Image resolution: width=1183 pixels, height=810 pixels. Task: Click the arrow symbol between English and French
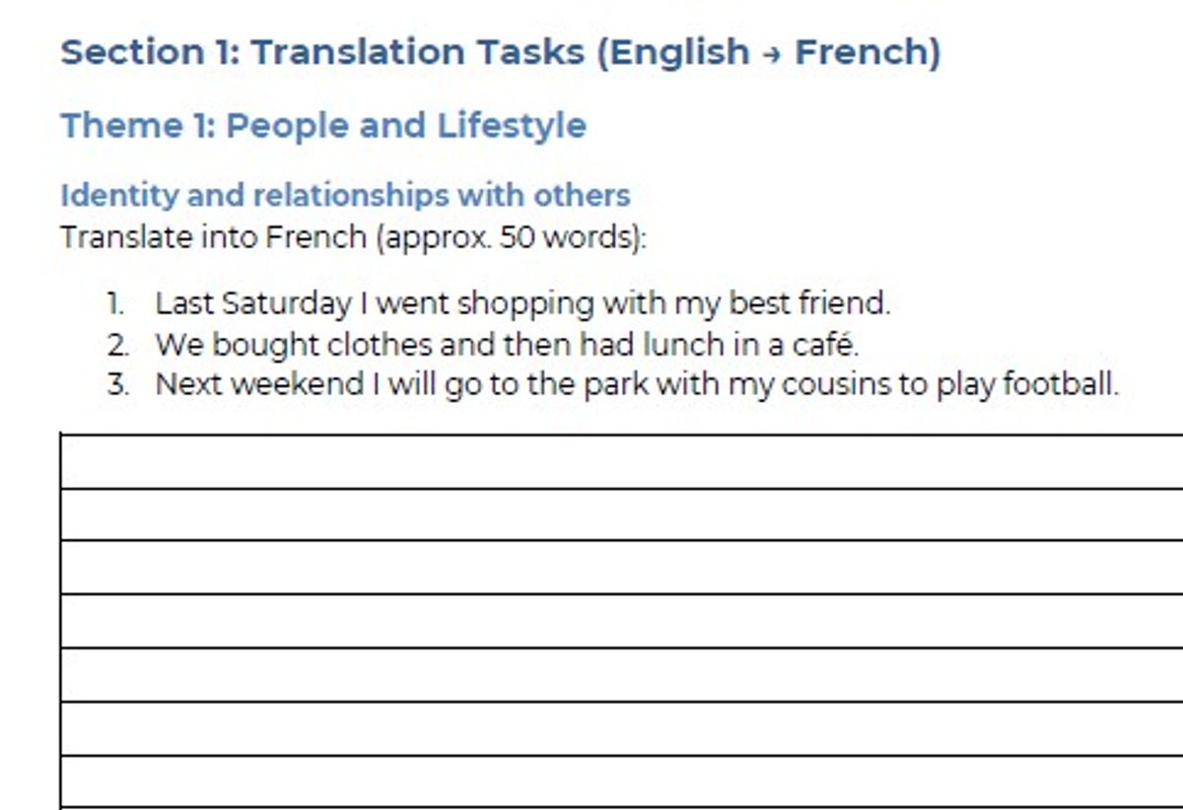(772, 54)
